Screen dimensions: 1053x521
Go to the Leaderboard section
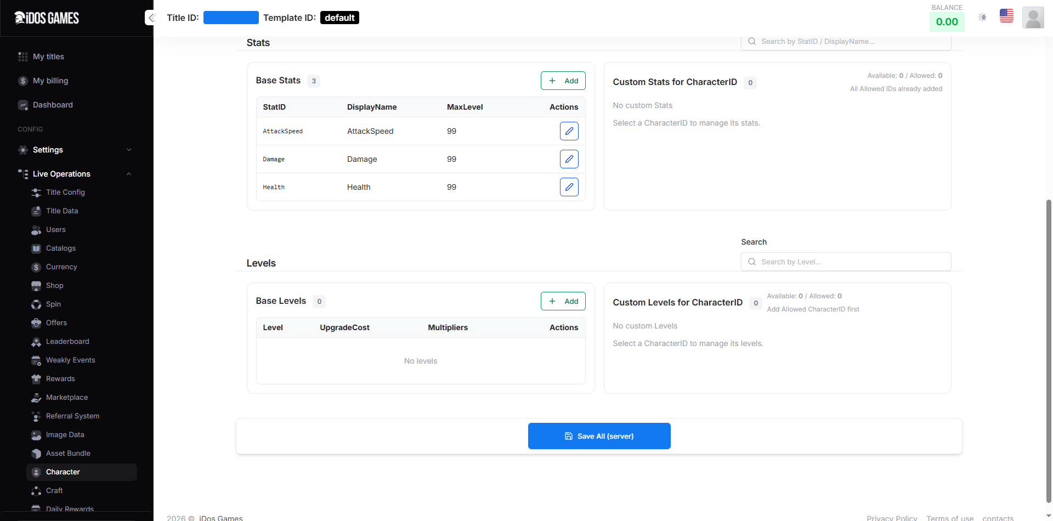click(x=67, y=342)
